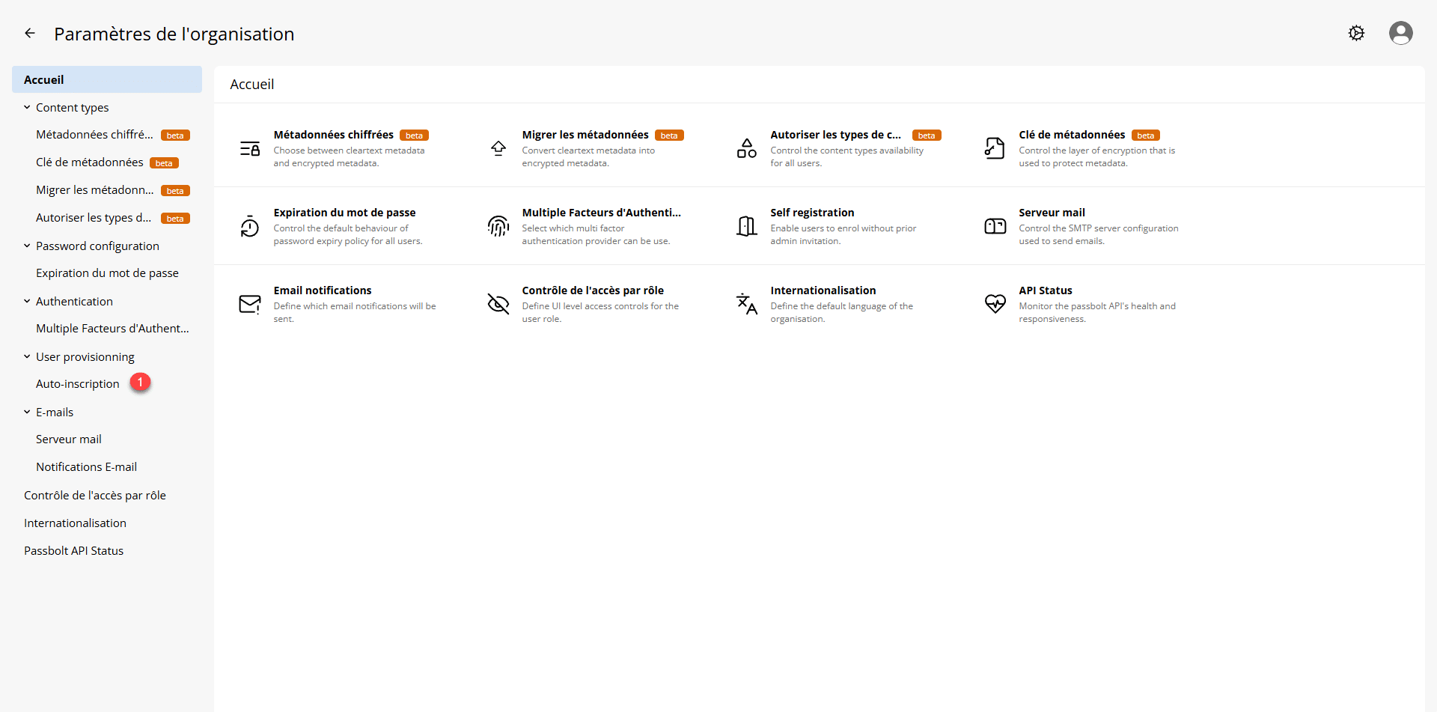The height and width of the screenshot is (712, 1437).
Task: Open Auto-inscription in the sidebar
Action: (x=77, y=383)
